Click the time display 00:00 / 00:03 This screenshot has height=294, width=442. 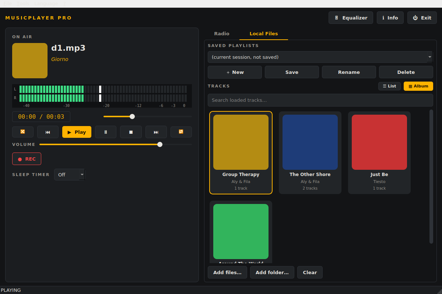41,117
